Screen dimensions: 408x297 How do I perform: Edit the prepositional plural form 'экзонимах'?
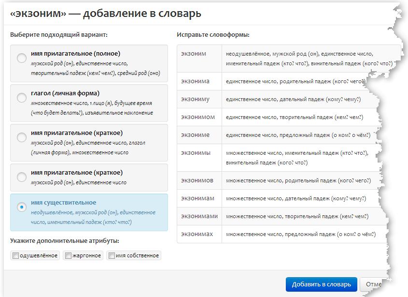coord(197,234)
